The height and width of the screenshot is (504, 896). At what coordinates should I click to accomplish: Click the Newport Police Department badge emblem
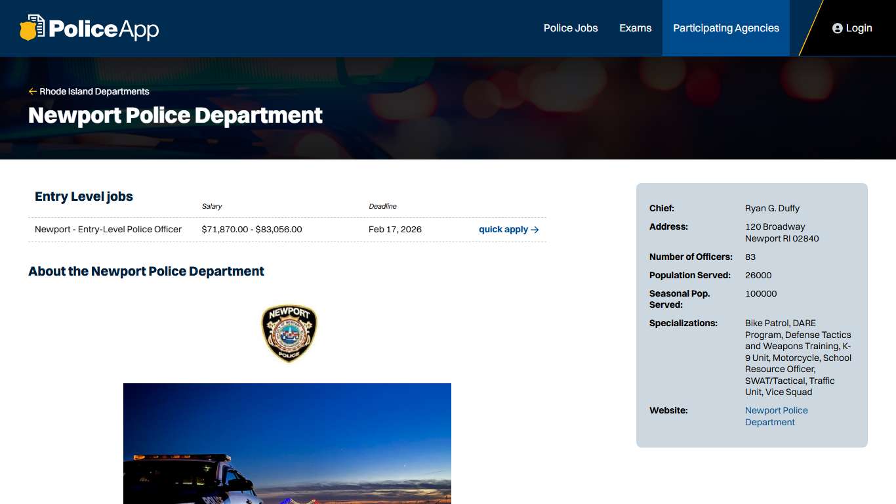(288, 333)
